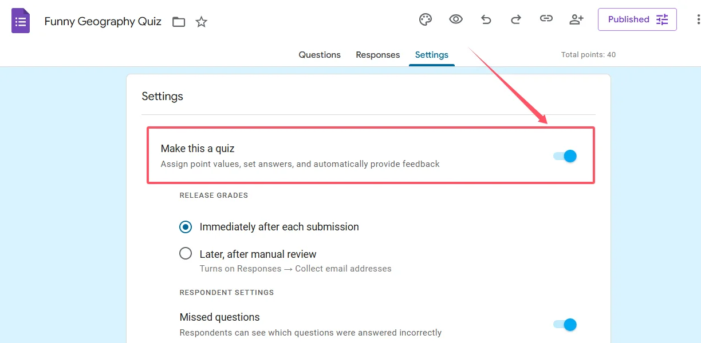Open the Google Forms home icon

[x=21, y=21]
